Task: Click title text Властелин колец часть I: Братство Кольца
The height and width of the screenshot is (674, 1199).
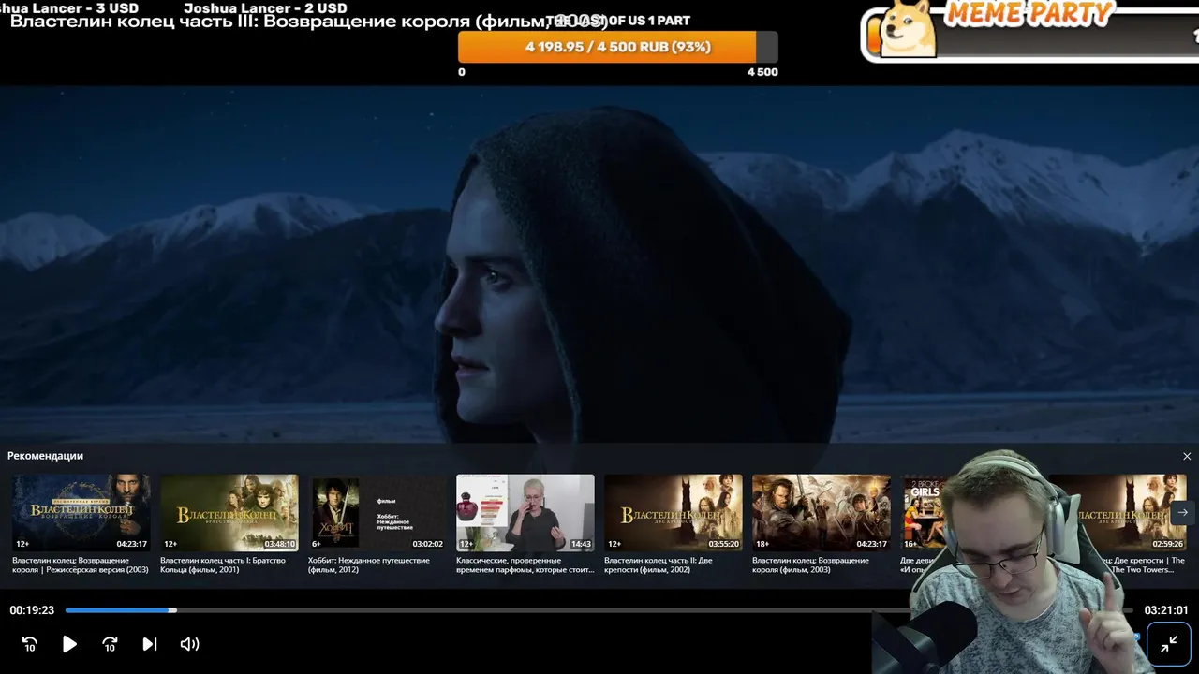Action: coord(223,564)
